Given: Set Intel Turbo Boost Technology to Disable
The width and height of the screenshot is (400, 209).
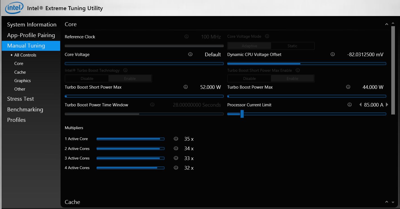Looking at the screenshot, I should [87, 78].
